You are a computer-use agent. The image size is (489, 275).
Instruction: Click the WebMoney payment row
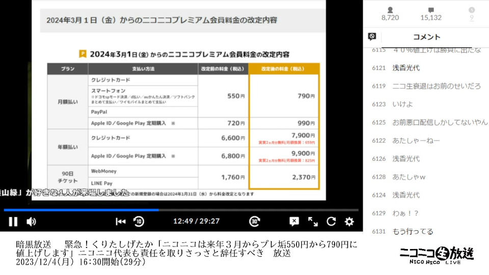pos(143,171)
